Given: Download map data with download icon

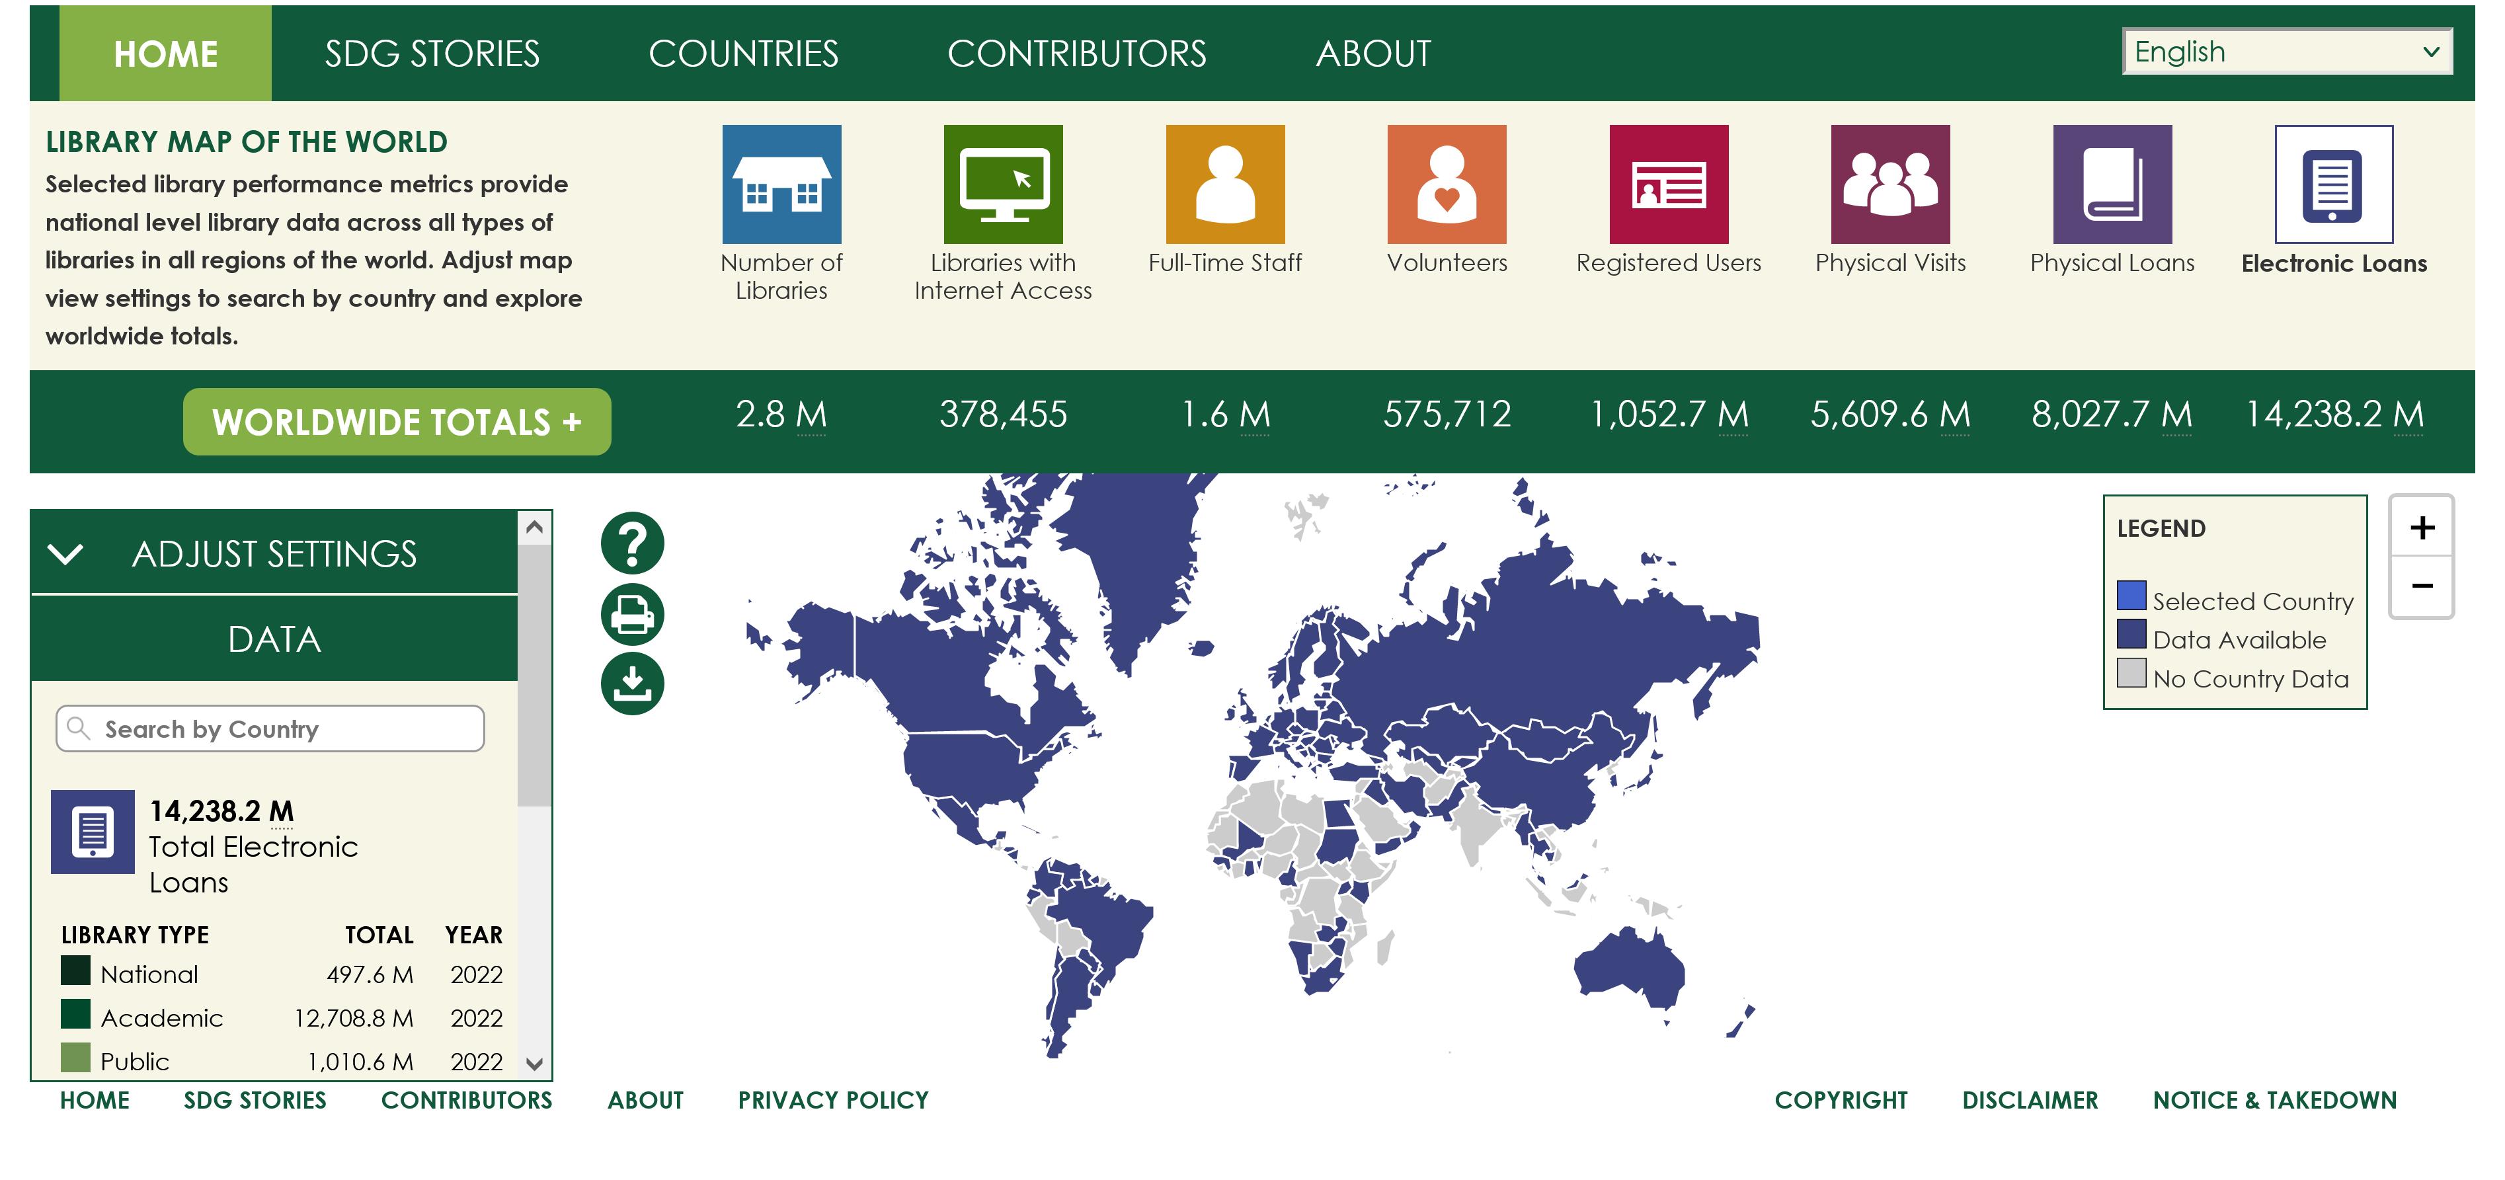Looking at the screenshot, I should click(632, 684).
